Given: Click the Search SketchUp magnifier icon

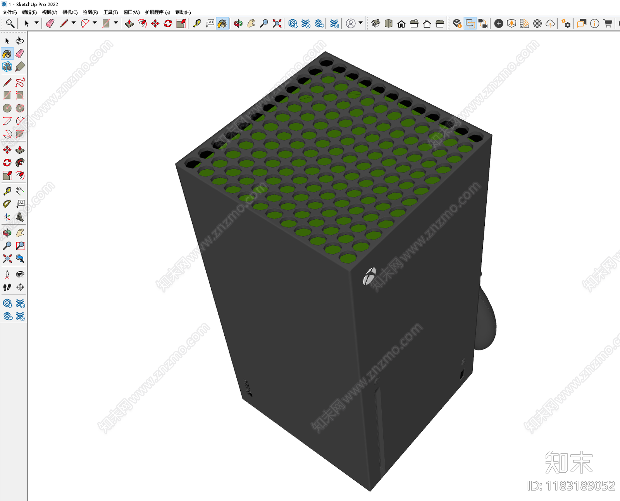Looking at the screenshot, I should (10, 24).
